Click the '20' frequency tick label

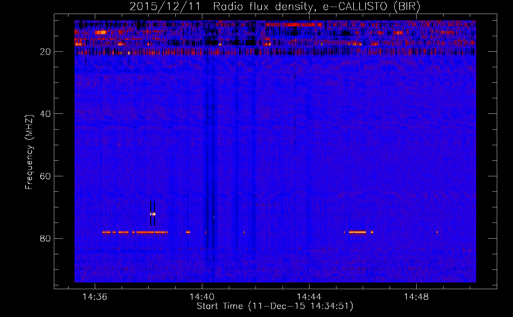coord(45,52)
